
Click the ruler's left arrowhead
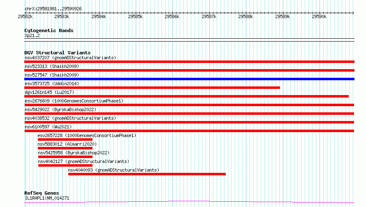[25, 13]
